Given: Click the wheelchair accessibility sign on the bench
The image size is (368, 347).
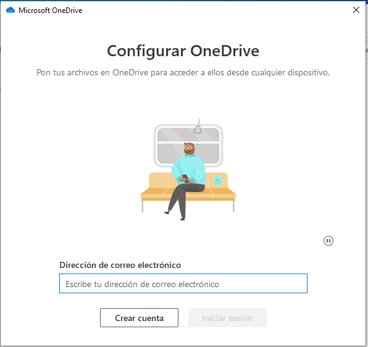Looking at the screenshot, I should click(218, 181).
